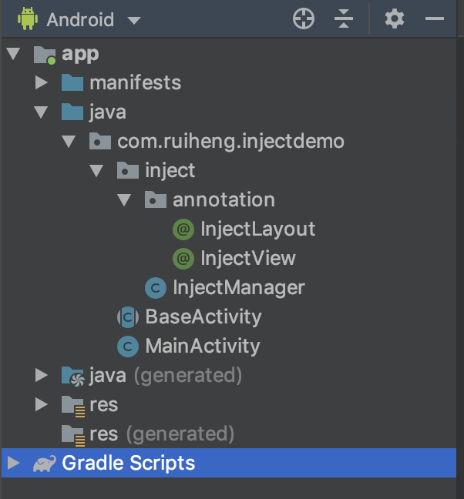Click the Collapse All icon
464x499 pixels.
click(344, 19)
